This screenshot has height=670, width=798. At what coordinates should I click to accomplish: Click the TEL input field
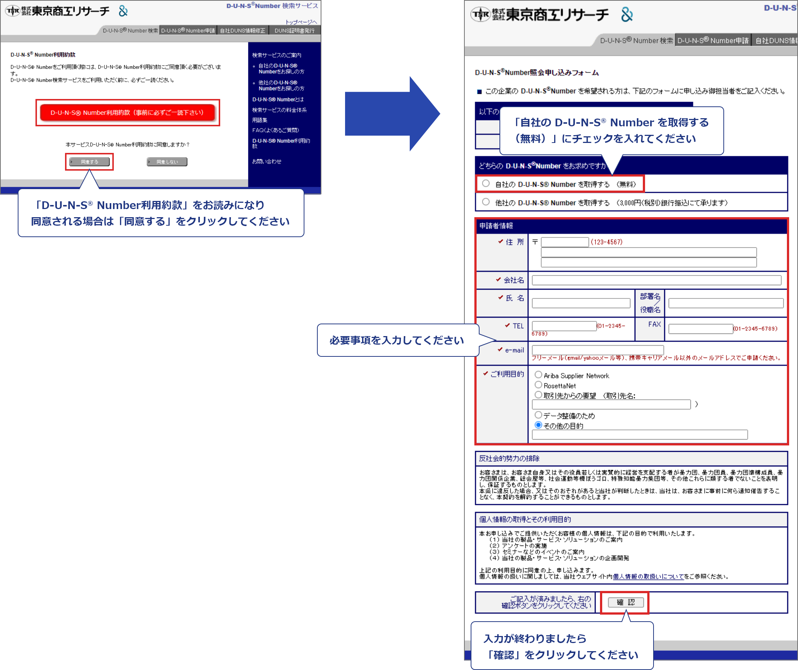pos(564,326)
